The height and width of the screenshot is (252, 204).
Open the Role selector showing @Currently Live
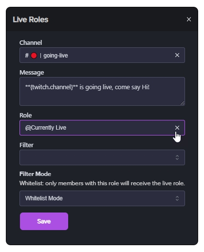click(x=102, y=128)
